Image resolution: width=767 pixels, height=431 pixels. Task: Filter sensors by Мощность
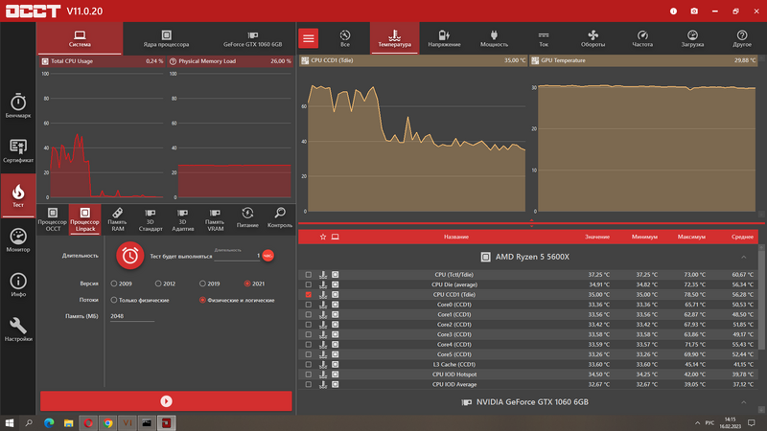coord(494,38)
